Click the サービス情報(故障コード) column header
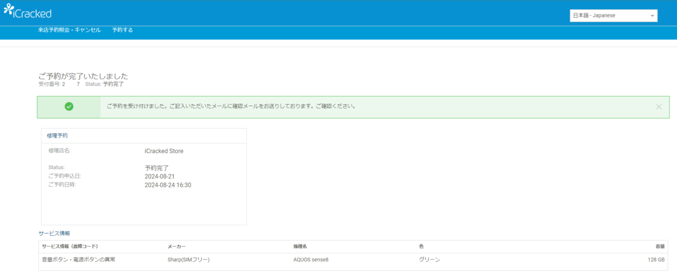677x276 pixels. coord(70,247)
